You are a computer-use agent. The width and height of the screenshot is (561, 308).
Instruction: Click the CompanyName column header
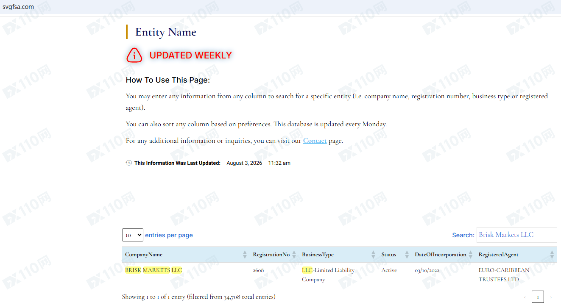pyautogui.click(x=186, y=255)
